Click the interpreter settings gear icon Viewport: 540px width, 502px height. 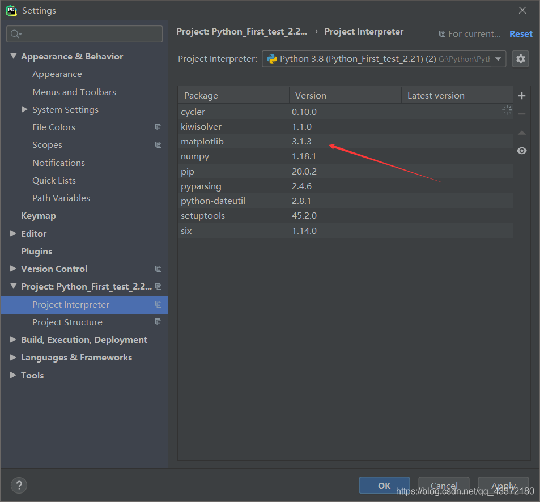click(520, 59)
